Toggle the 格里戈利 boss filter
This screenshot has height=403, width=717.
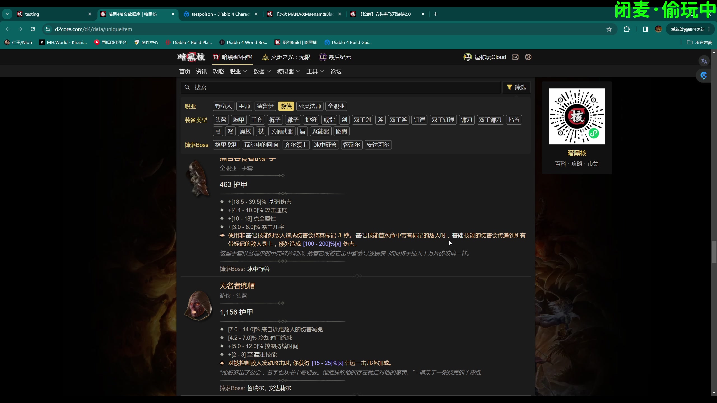(x=226, y=145)
